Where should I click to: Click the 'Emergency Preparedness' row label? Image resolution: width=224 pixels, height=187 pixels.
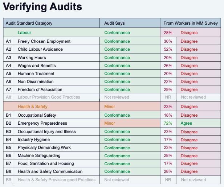coord(42,123)
